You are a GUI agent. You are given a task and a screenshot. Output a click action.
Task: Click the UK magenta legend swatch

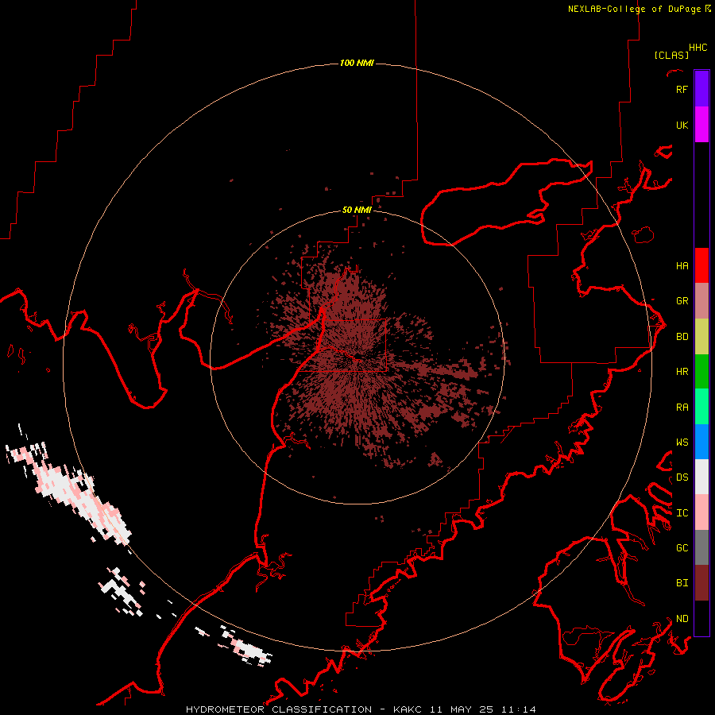[x=701, y=125]
